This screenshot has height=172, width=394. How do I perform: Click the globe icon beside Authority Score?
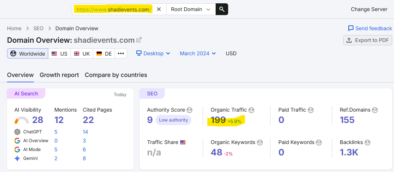tap(189, 110)
